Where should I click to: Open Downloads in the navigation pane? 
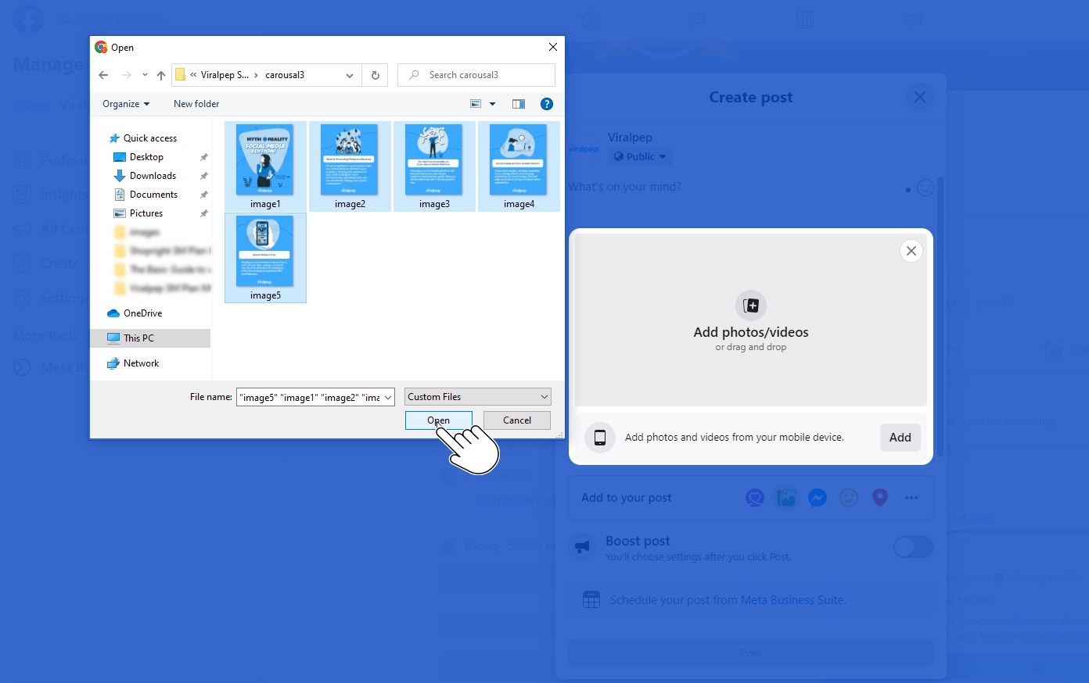pos(153,176)
